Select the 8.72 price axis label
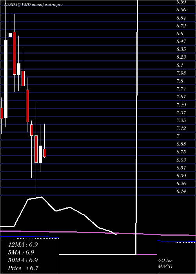The image size is (196, 274). coord(181,26)
